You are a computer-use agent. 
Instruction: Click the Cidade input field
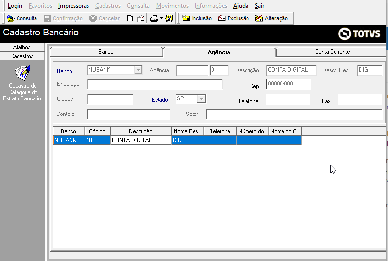(110, 99)
